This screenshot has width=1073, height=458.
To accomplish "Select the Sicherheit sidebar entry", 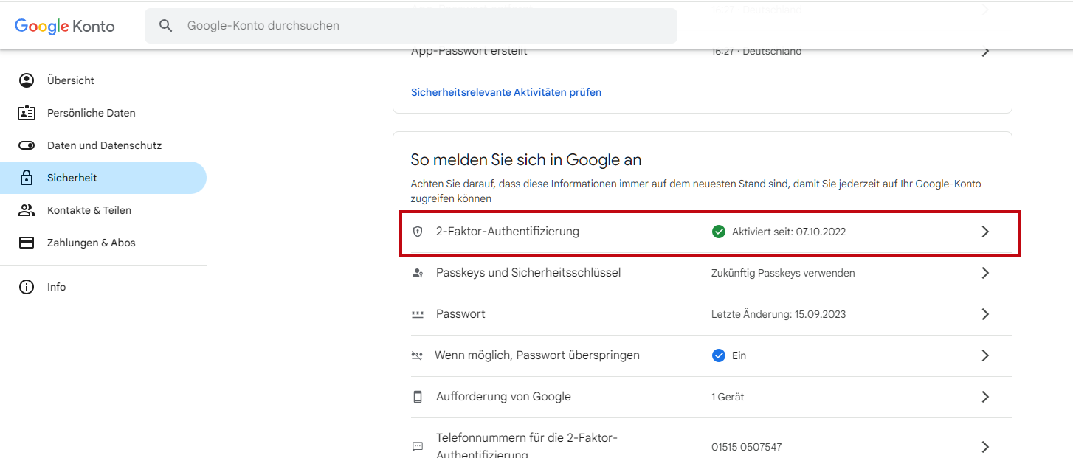I will (103, 178).
